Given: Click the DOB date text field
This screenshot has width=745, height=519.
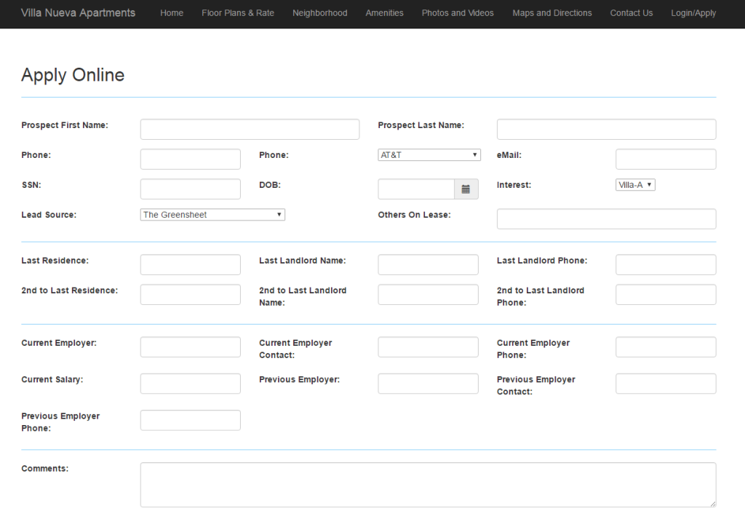Looking at the screenshot, I should click(x=416, y=189).
